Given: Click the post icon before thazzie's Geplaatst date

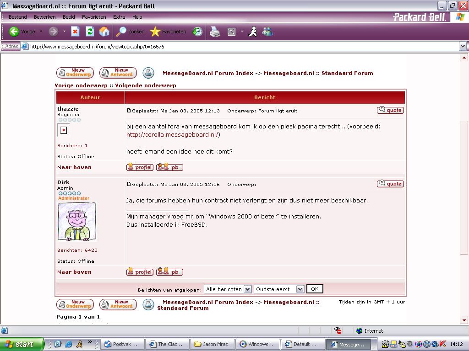Looking at the screenshot, I should (x=129, y=111).
